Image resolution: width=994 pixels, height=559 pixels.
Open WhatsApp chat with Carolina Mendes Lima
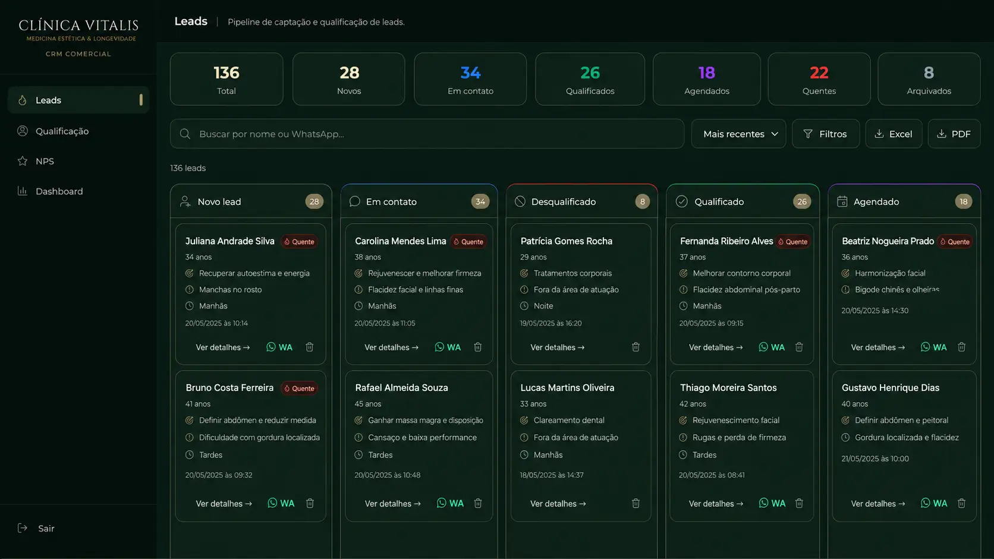point(448,347)
